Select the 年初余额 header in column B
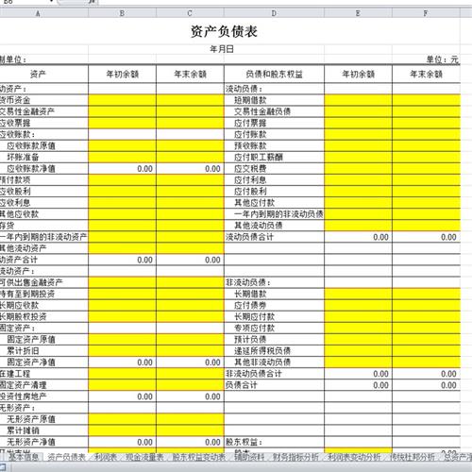 click(x=122, y=75)
